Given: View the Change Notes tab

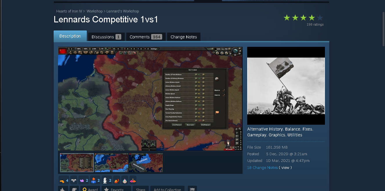Looking at the screenshot, I should 183,37.
